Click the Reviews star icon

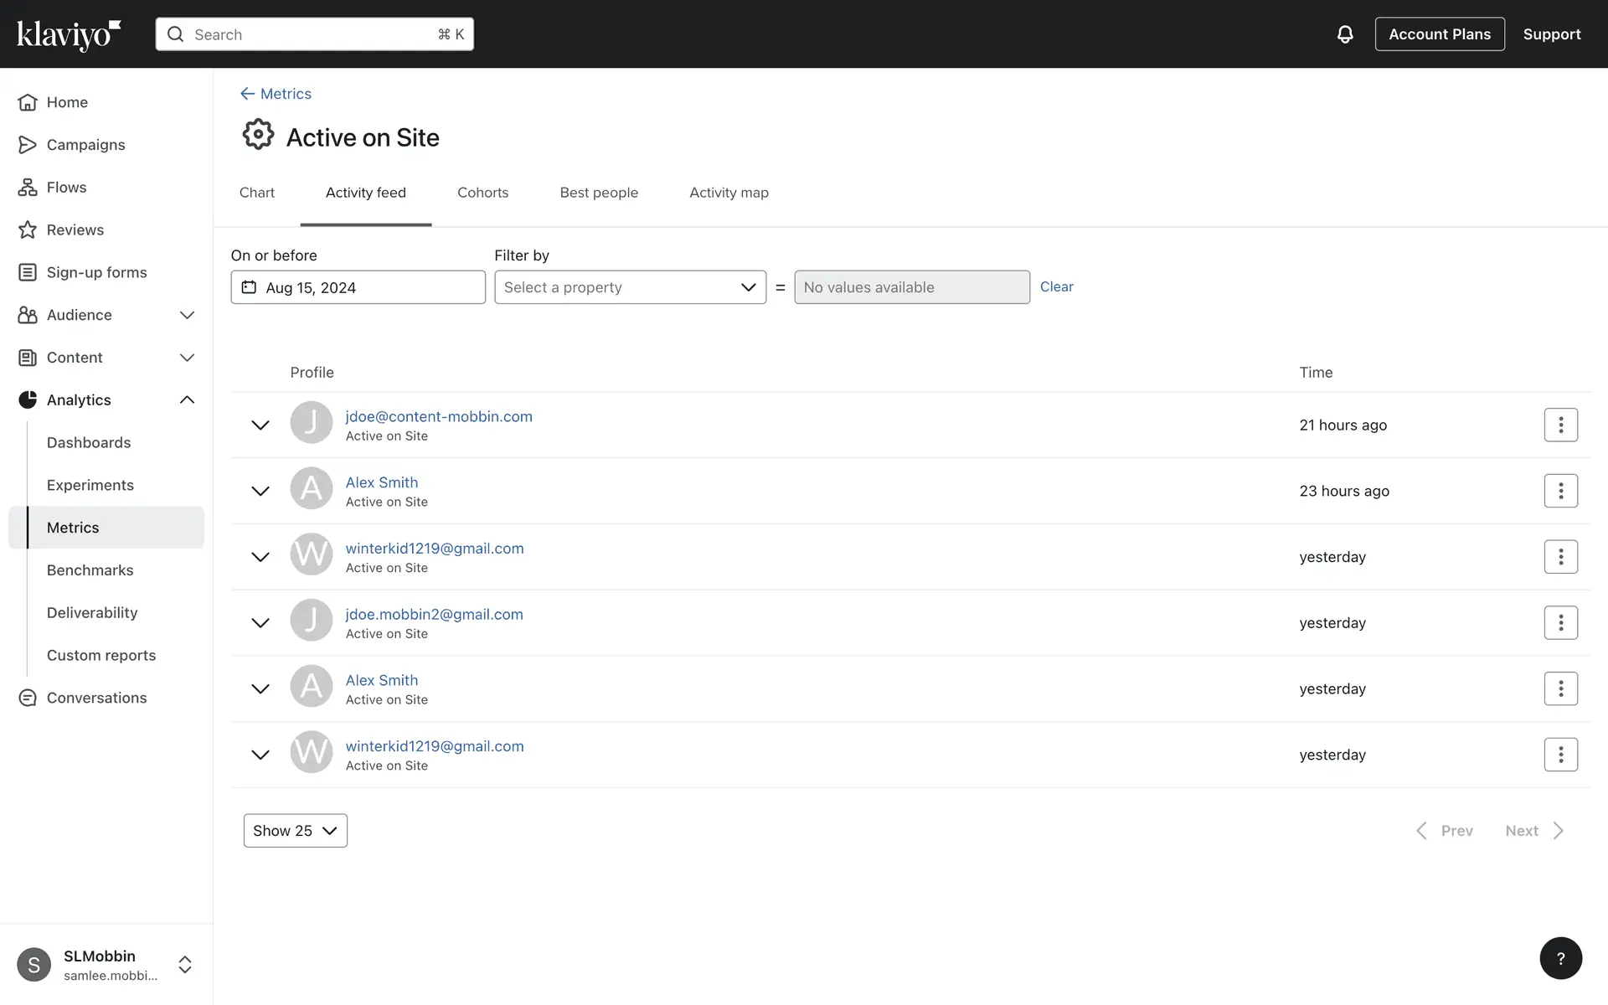[28, 229]
